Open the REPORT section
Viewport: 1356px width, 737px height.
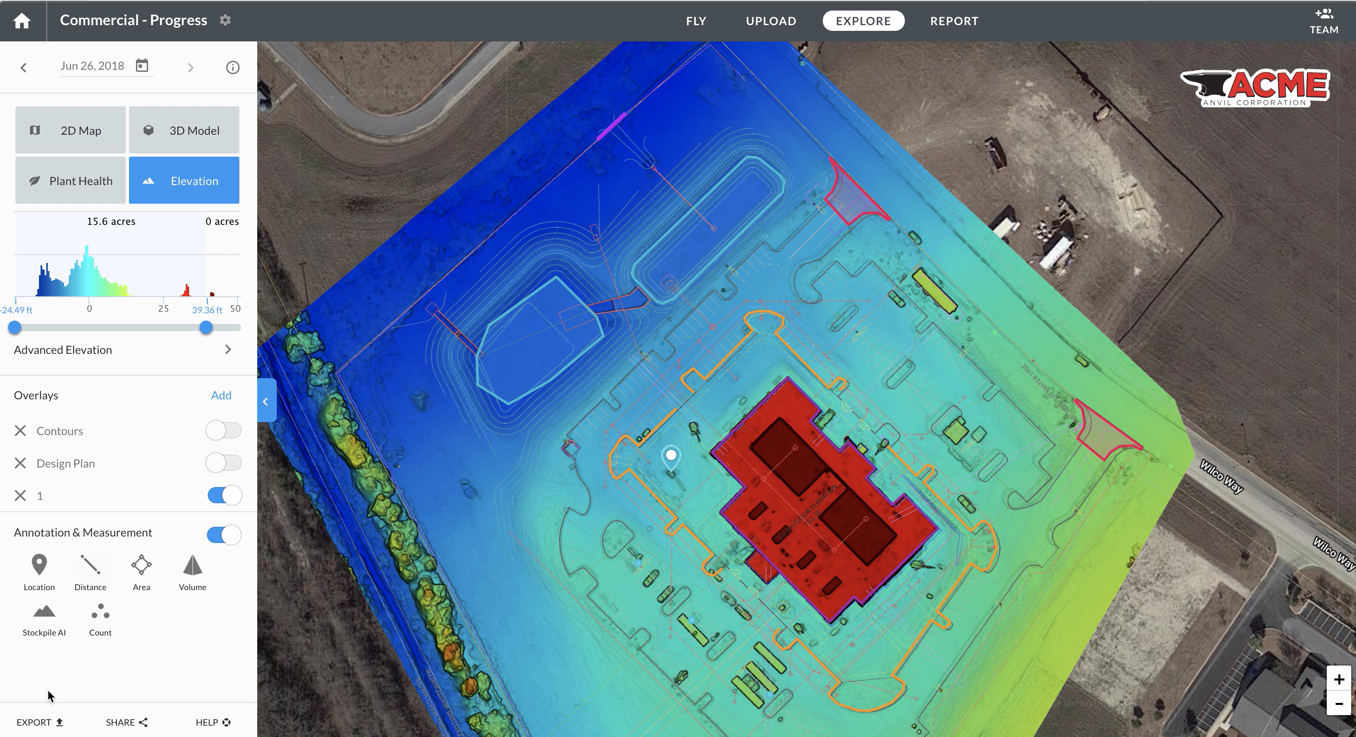tap(954, 21)
